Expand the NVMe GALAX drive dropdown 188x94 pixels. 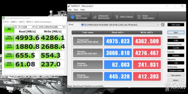(x=120, y=25)
